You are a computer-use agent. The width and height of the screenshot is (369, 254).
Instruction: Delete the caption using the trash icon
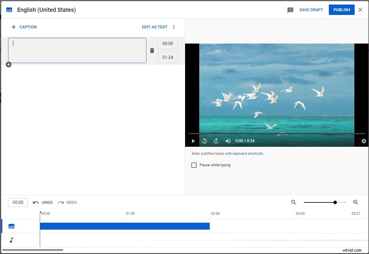click(x=152, y=50)
